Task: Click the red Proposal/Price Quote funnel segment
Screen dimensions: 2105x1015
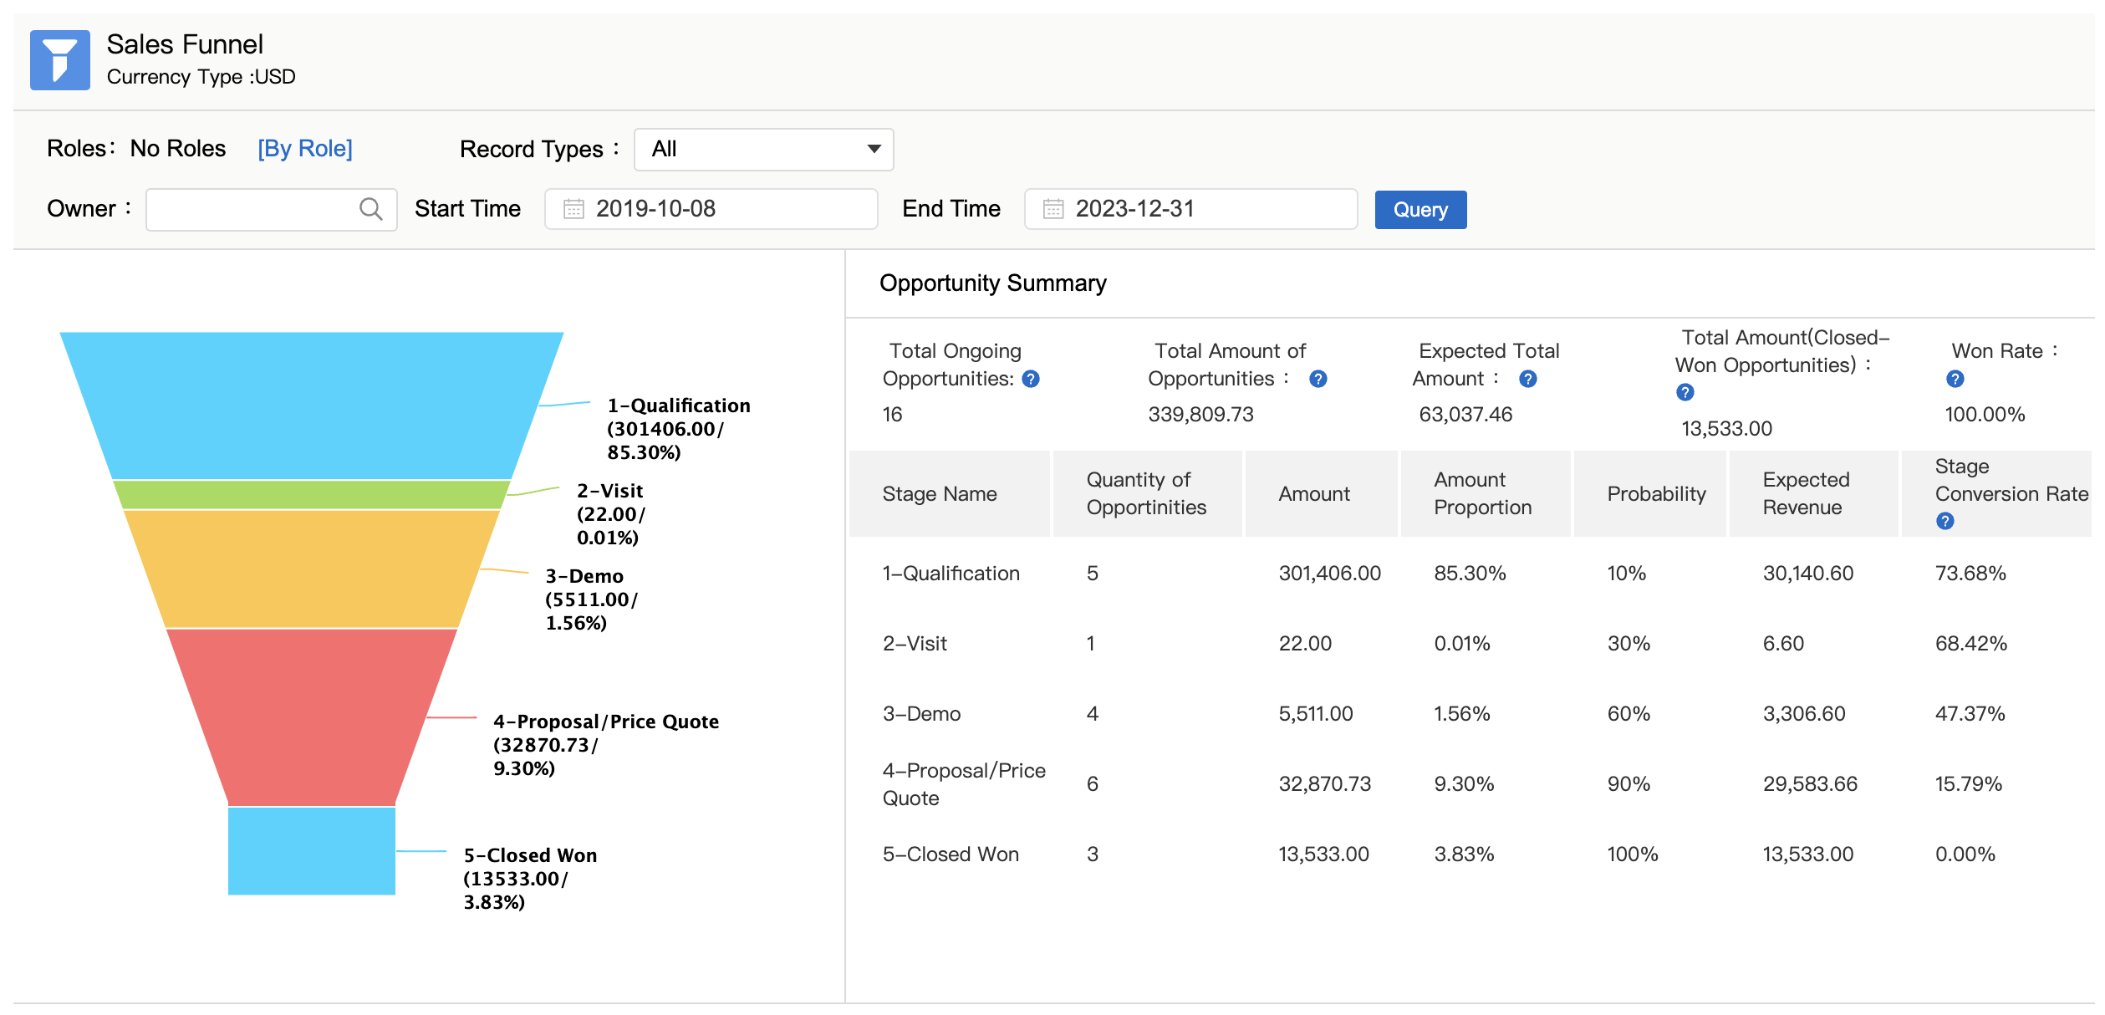Action: 311,717
